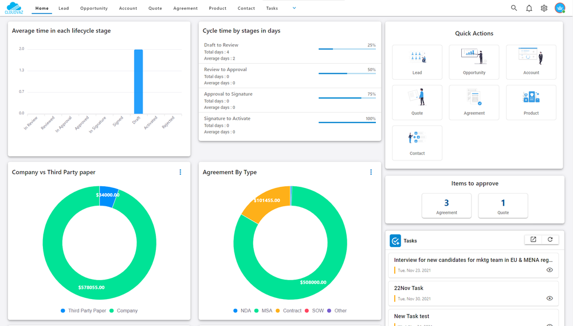The width and height of the screenshot is (573, 326).
Task: Switch to the Opportunity tab
Action: coord(94,8)
